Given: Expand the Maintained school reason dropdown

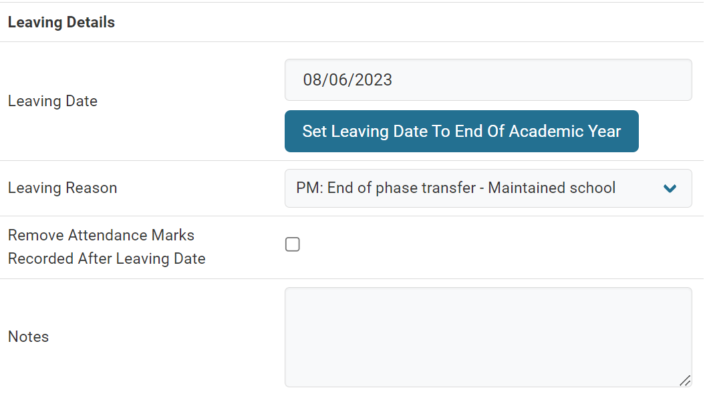Looking at the screenshot, I should click(488, 188).
